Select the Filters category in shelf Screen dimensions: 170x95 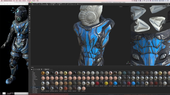33,82
